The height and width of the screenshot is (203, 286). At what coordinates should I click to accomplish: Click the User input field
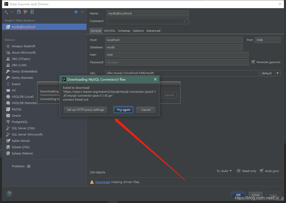177,55
